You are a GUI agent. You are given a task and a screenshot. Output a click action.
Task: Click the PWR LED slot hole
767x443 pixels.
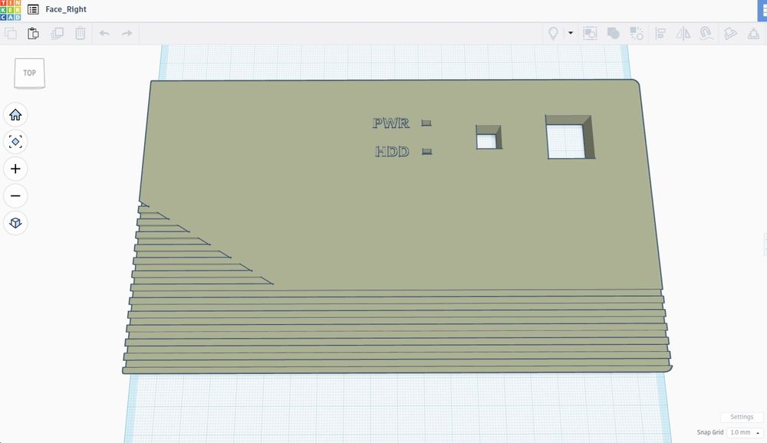[x=426, y=123]
